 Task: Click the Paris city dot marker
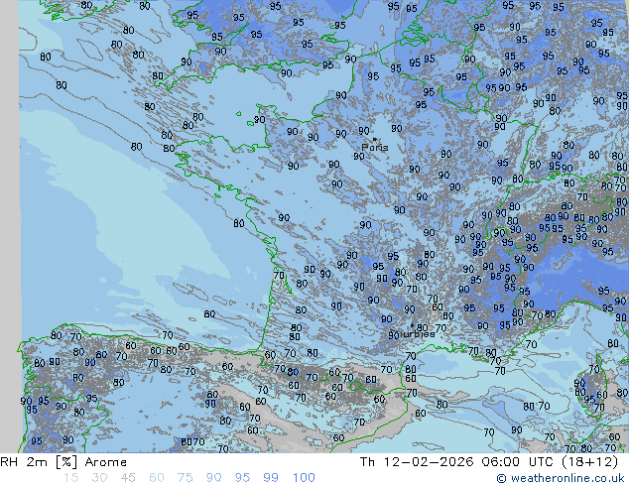(375, 139)
